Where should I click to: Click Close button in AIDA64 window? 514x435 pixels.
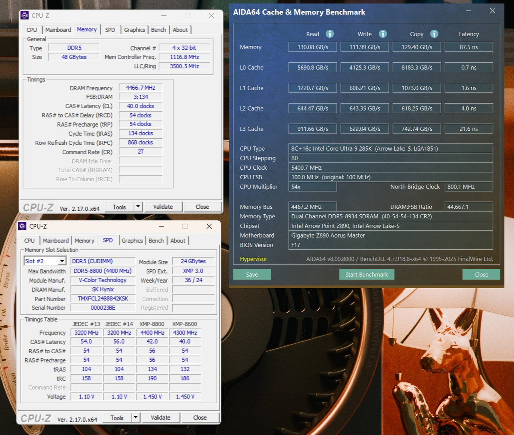481,274
